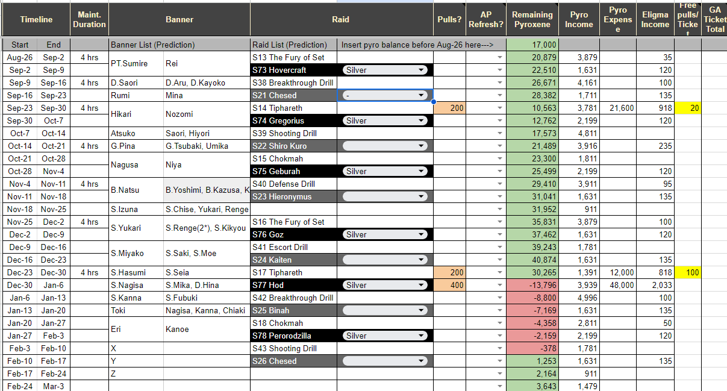
Task: Click AP Refresh arrow in S14 Tiphareth row
Action: 499,108
